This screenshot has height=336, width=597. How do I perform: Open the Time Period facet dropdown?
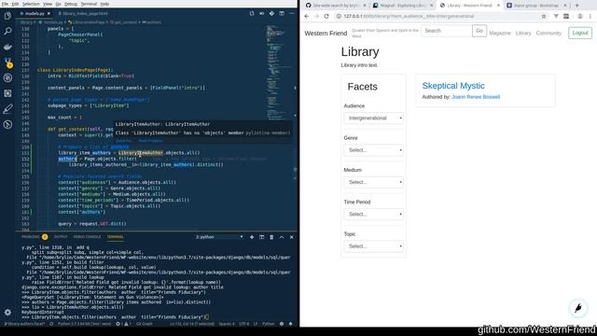click(x=373, y=214)
